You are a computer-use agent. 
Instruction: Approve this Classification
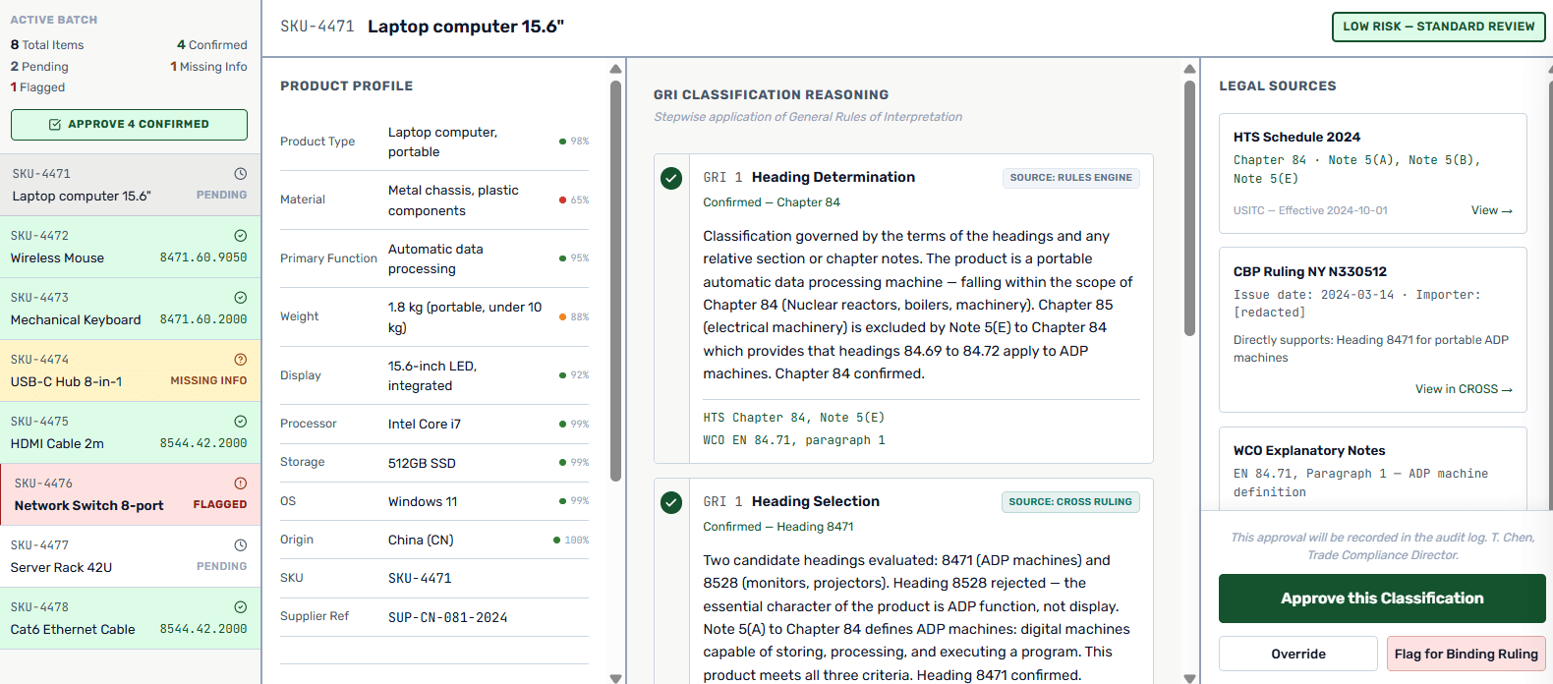(1382, 598)
